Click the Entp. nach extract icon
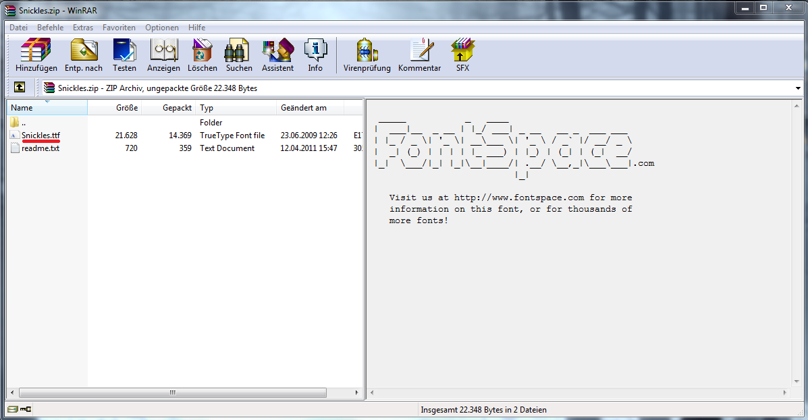This screenshot has height=420, width=808. click(x=84, y=55)
